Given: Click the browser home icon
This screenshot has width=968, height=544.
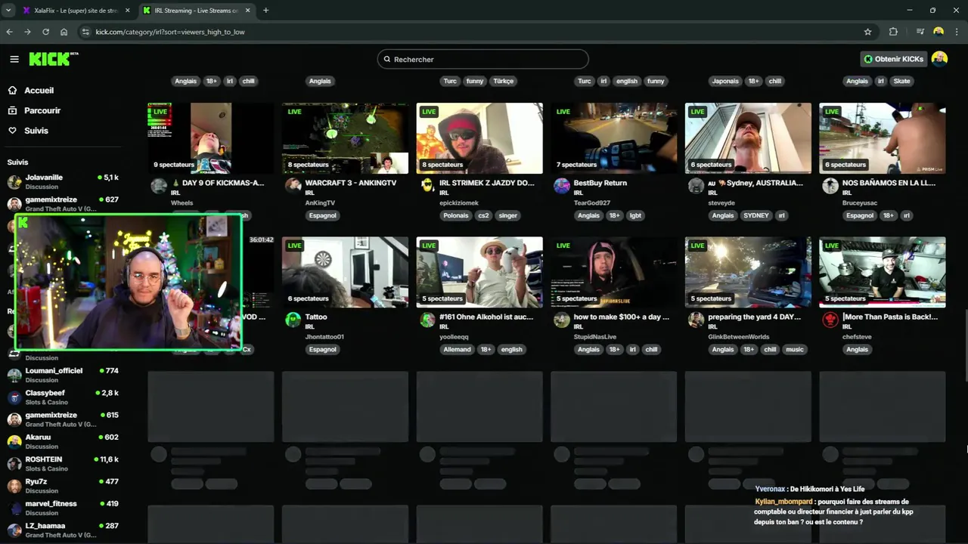Looking at the screenshot, I should pyautogui.click(x=64, y=32).
